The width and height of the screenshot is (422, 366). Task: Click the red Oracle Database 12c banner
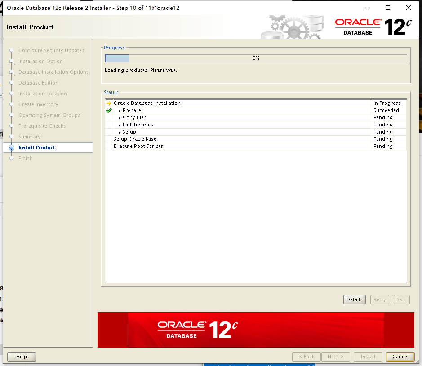(255, 330)
